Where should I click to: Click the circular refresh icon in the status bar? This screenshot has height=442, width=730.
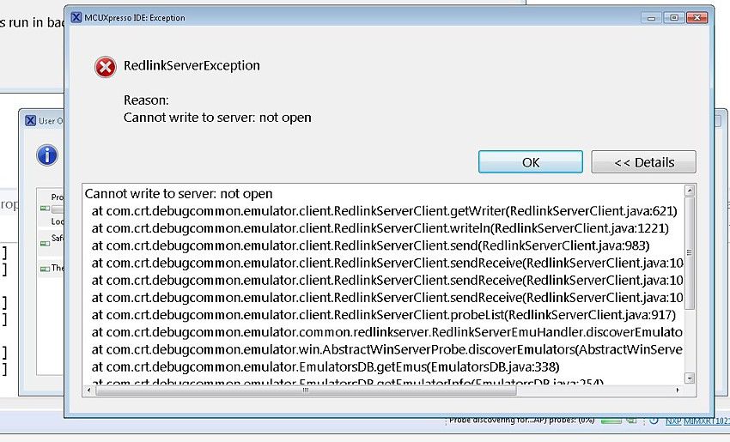[654, 421]
